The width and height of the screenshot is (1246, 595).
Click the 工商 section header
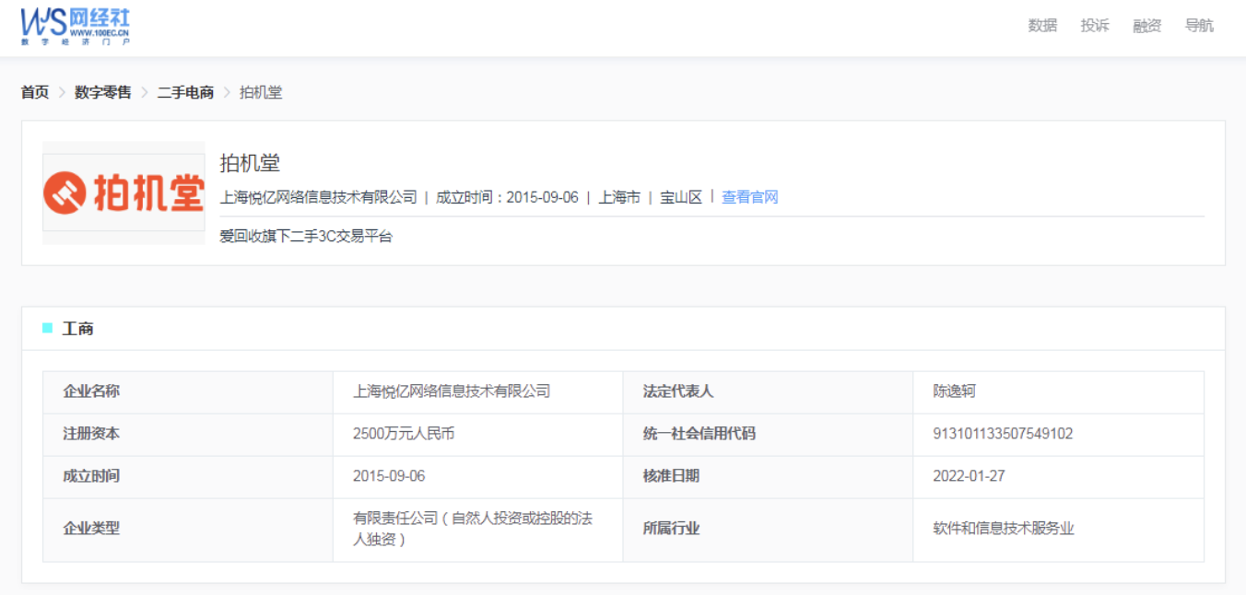pyautogui.click(x=77, y=329)
